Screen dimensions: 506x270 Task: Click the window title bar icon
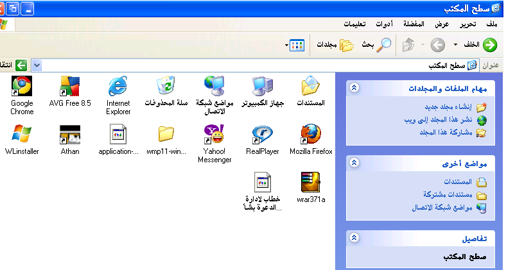[496, 9]
